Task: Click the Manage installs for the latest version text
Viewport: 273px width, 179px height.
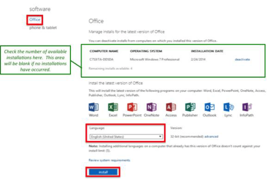Action: tap(127, 32)
